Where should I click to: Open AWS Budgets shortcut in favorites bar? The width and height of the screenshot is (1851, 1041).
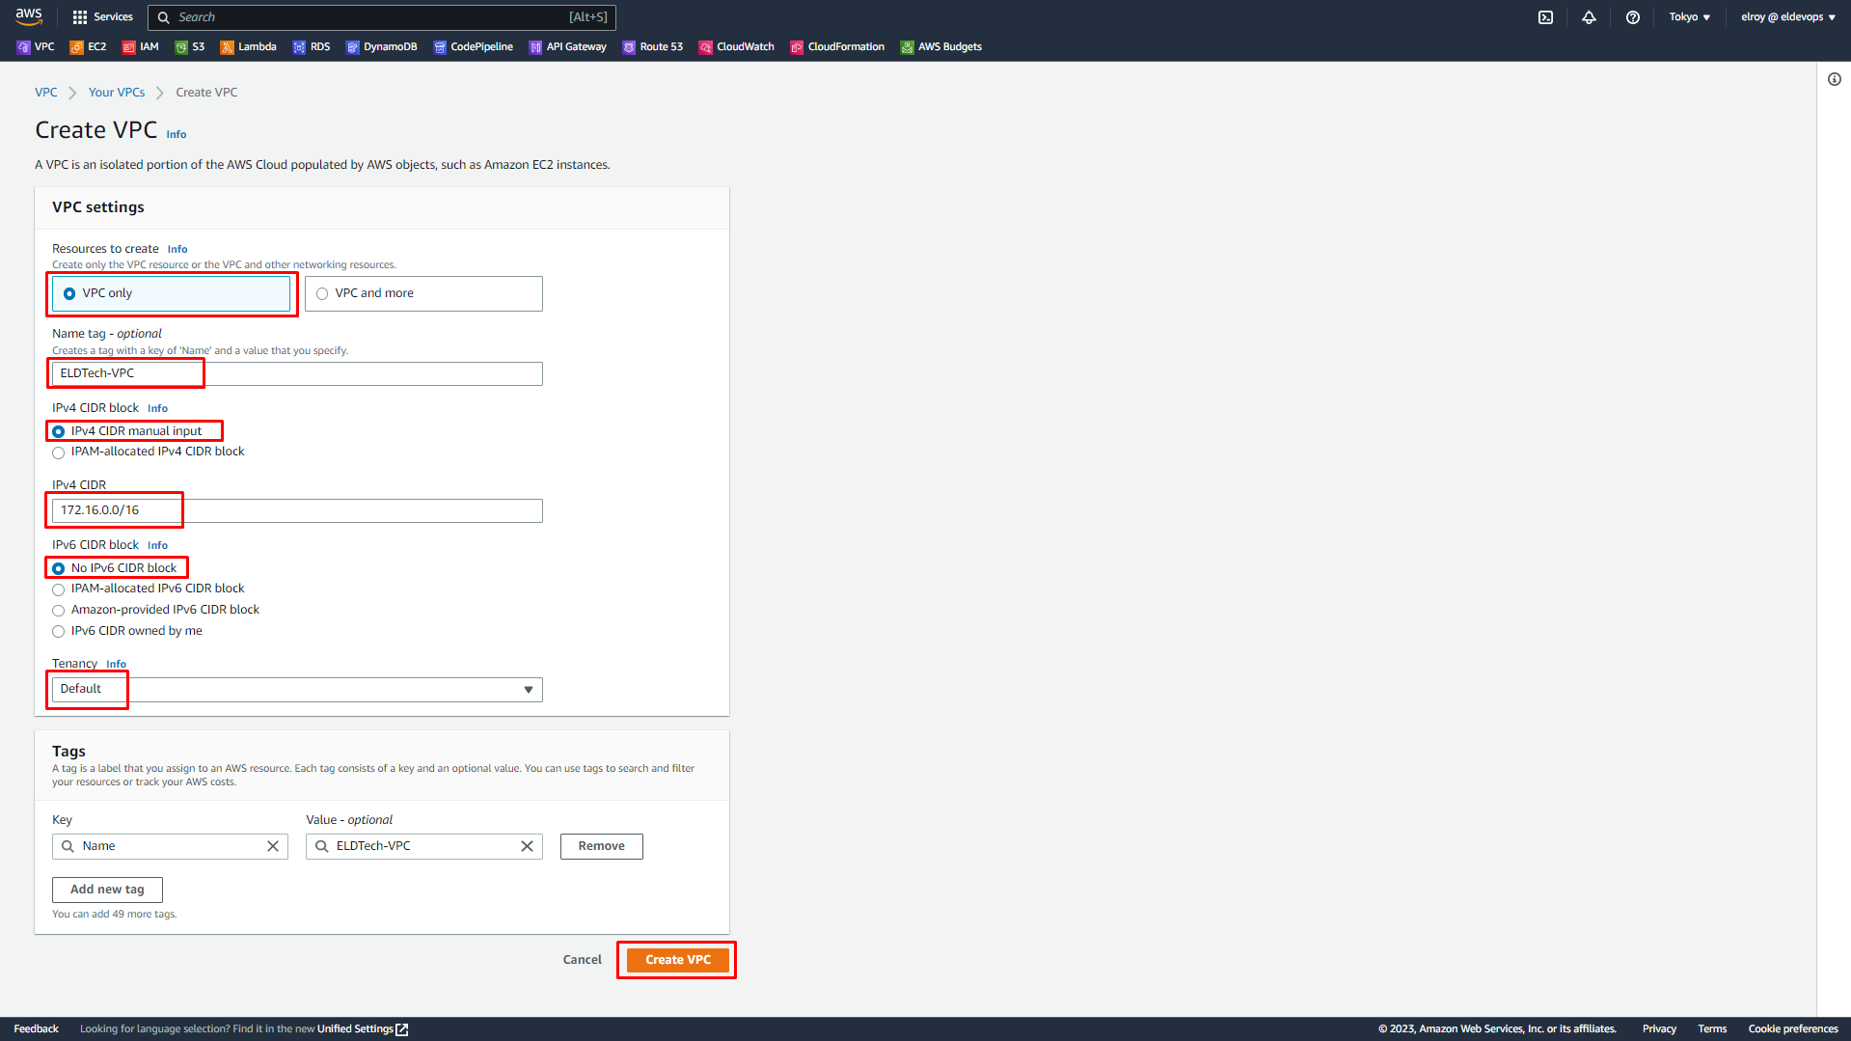[940, 46]
